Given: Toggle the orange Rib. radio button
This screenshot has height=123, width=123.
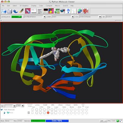Looking at the screenshot, I should coord(48,113).
